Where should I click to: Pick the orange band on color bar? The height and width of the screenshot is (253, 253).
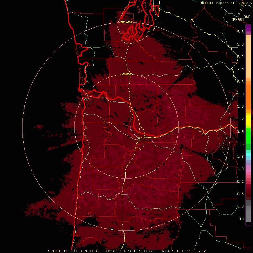click(x=248, y=97)
